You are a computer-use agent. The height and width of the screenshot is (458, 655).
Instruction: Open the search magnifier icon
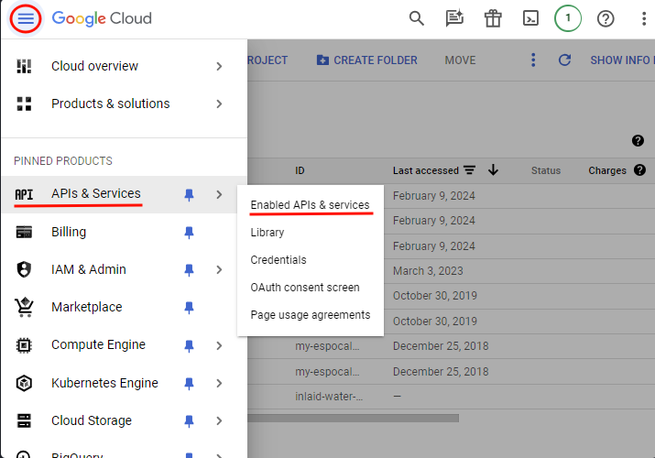(416, 18)
